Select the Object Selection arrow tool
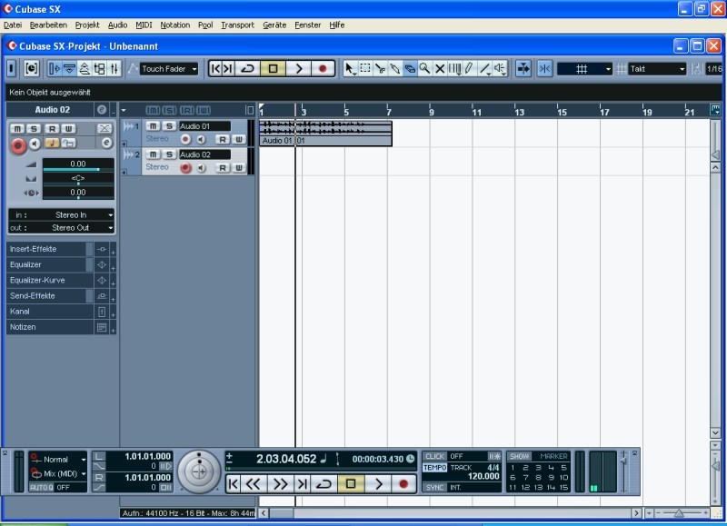Screen dimensions: 727x526 point(350,69)
